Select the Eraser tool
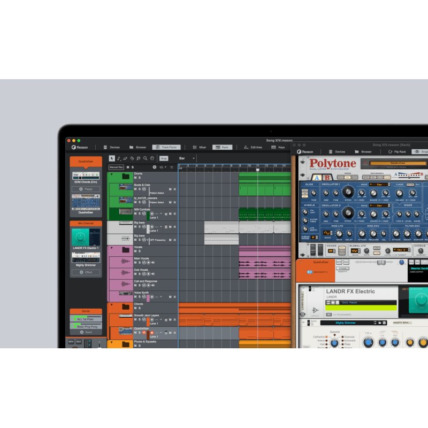428x428 pixels. click(x=125, y=158)
